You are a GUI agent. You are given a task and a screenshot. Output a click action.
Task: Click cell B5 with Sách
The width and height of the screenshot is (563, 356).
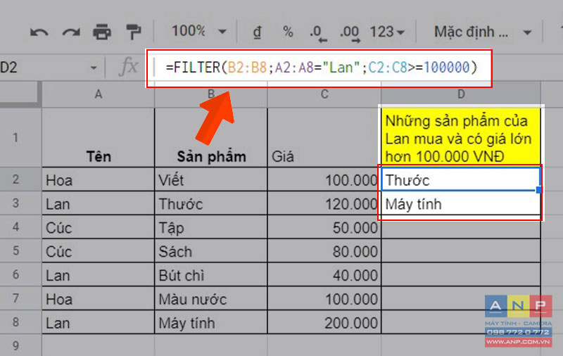[x=211, y=250]
